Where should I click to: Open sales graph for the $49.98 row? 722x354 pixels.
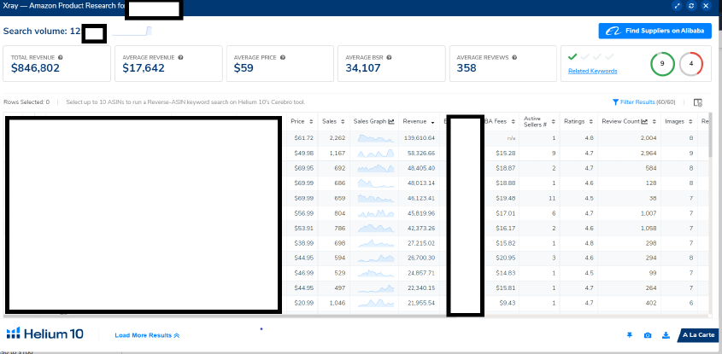point(376,153)
